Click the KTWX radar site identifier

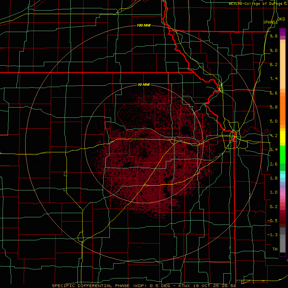coord(184,286)
